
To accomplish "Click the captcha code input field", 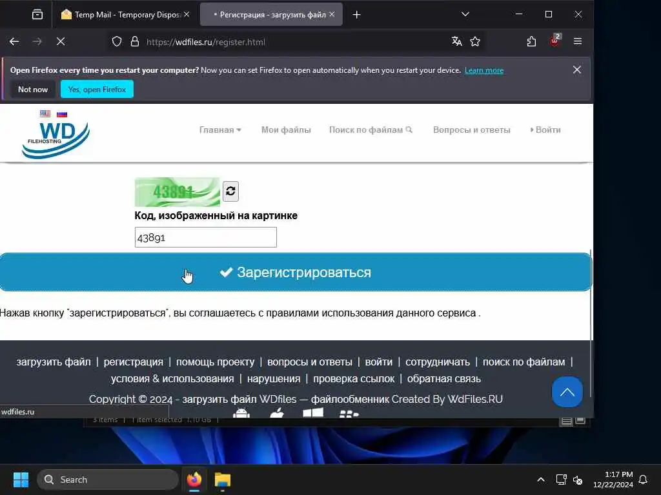I will [x=206, y=237].
